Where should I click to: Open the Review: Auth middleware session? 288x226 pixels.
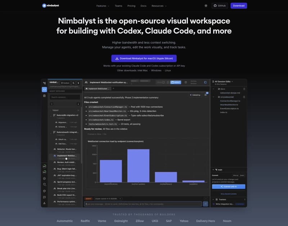(65, 164)
